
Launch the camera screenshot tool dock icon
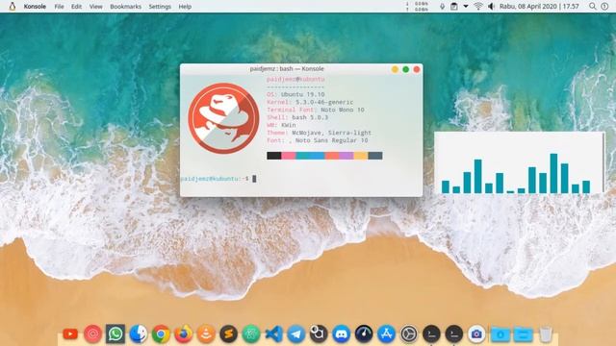[x=476, y=334]
